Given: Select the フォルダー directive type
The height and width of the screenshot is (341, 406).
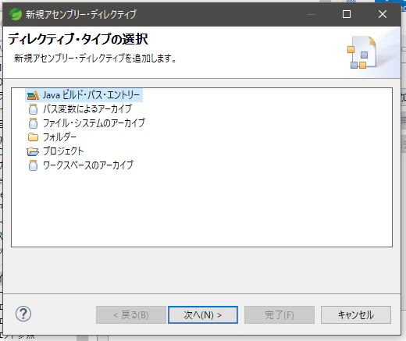Looking at the screenshot, I should pos(59,137).
